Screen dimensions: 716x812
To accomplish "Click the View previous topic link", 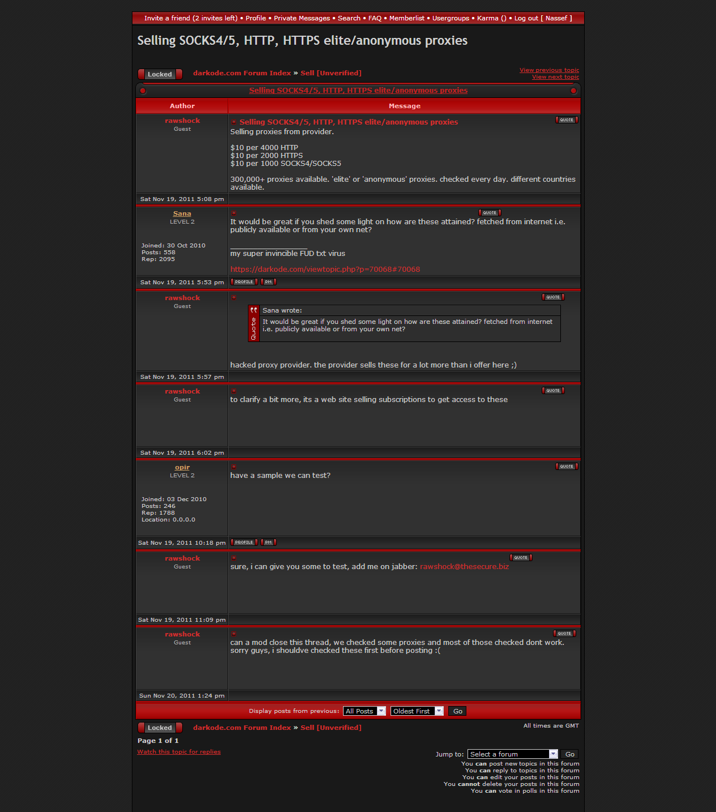I will pyautogui.click(x=549, y=70).
